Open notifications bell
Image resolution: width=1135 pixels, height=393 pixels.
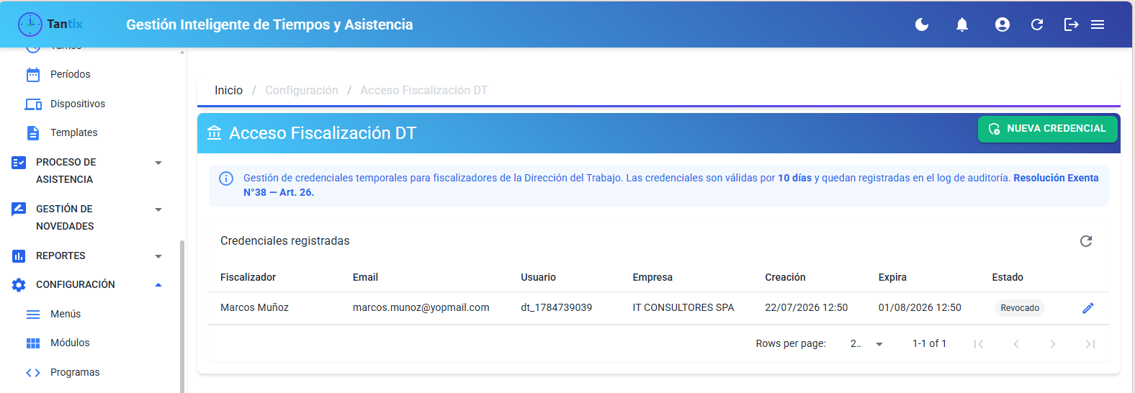click(962, 24)
